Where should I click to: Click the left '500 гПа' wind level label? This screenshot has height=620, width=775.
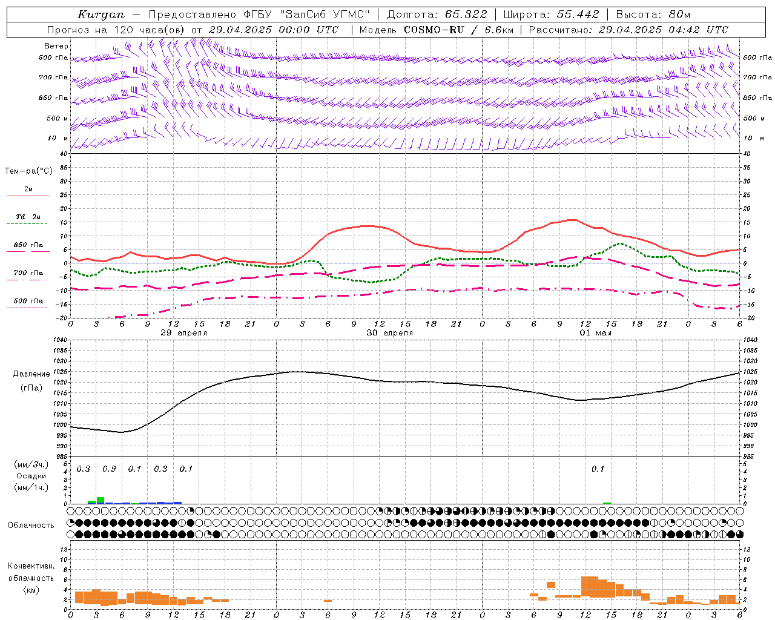tap(53, 58)
